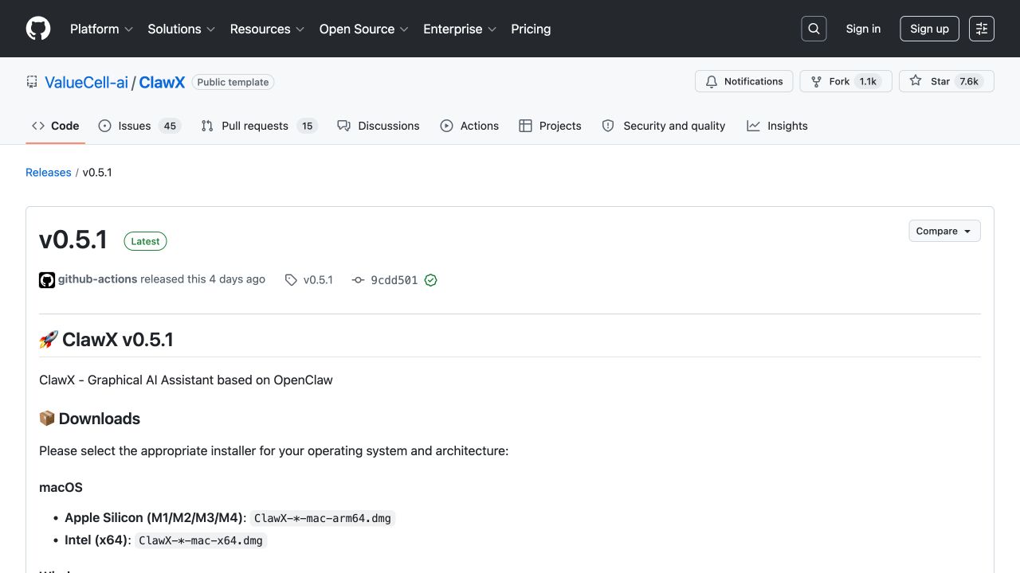This screenshot has width=1020, height=573.
Task: Click the Downloads heading
Action: click(89, 419)
